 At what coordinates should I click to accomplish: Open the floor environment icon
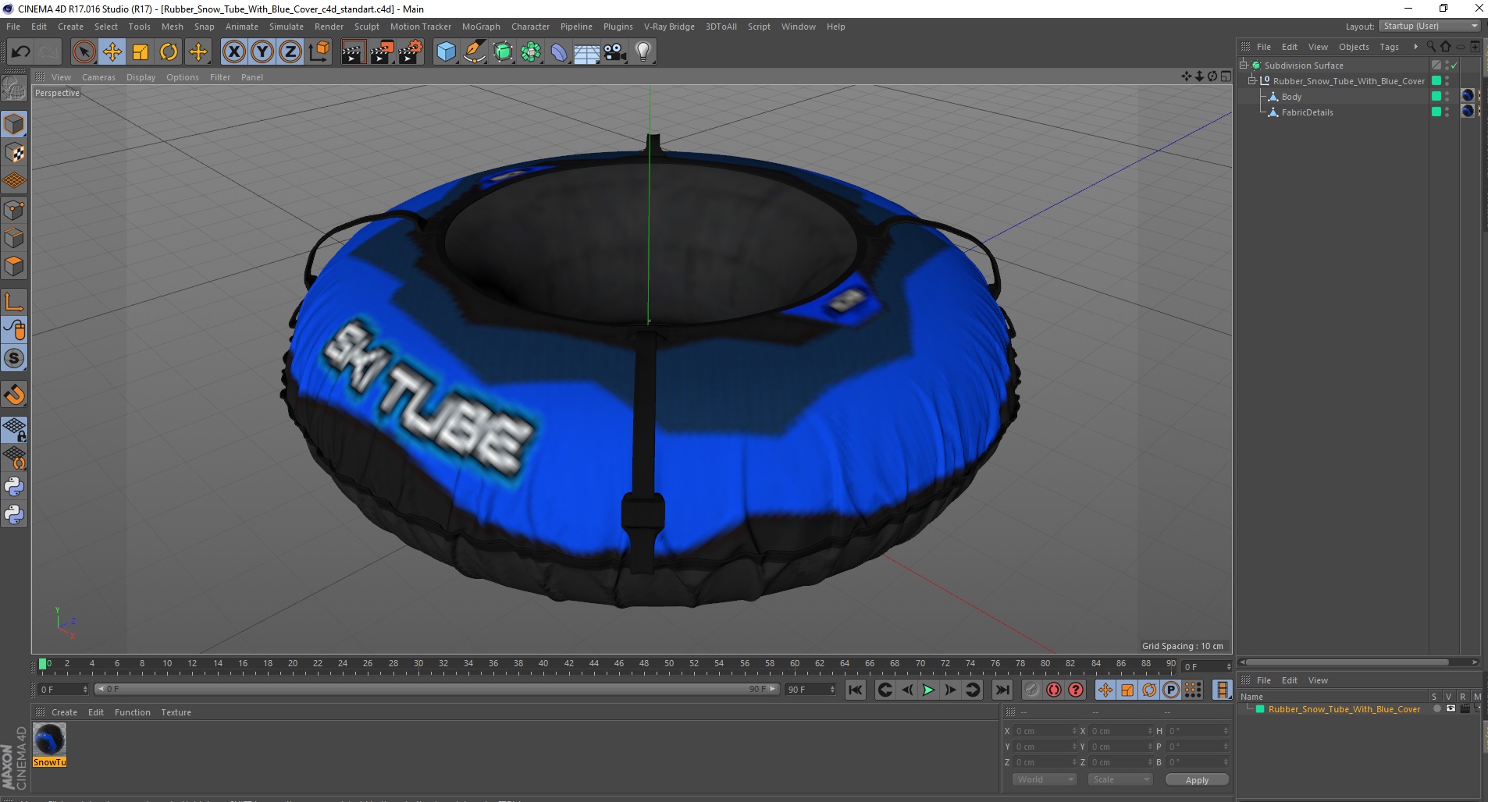tap(586, 52)
